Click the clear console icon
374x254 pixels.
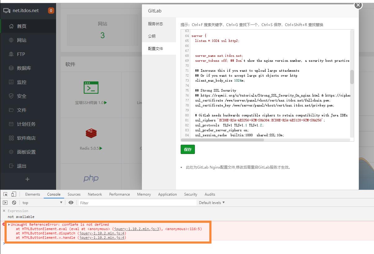coord(14,202)
